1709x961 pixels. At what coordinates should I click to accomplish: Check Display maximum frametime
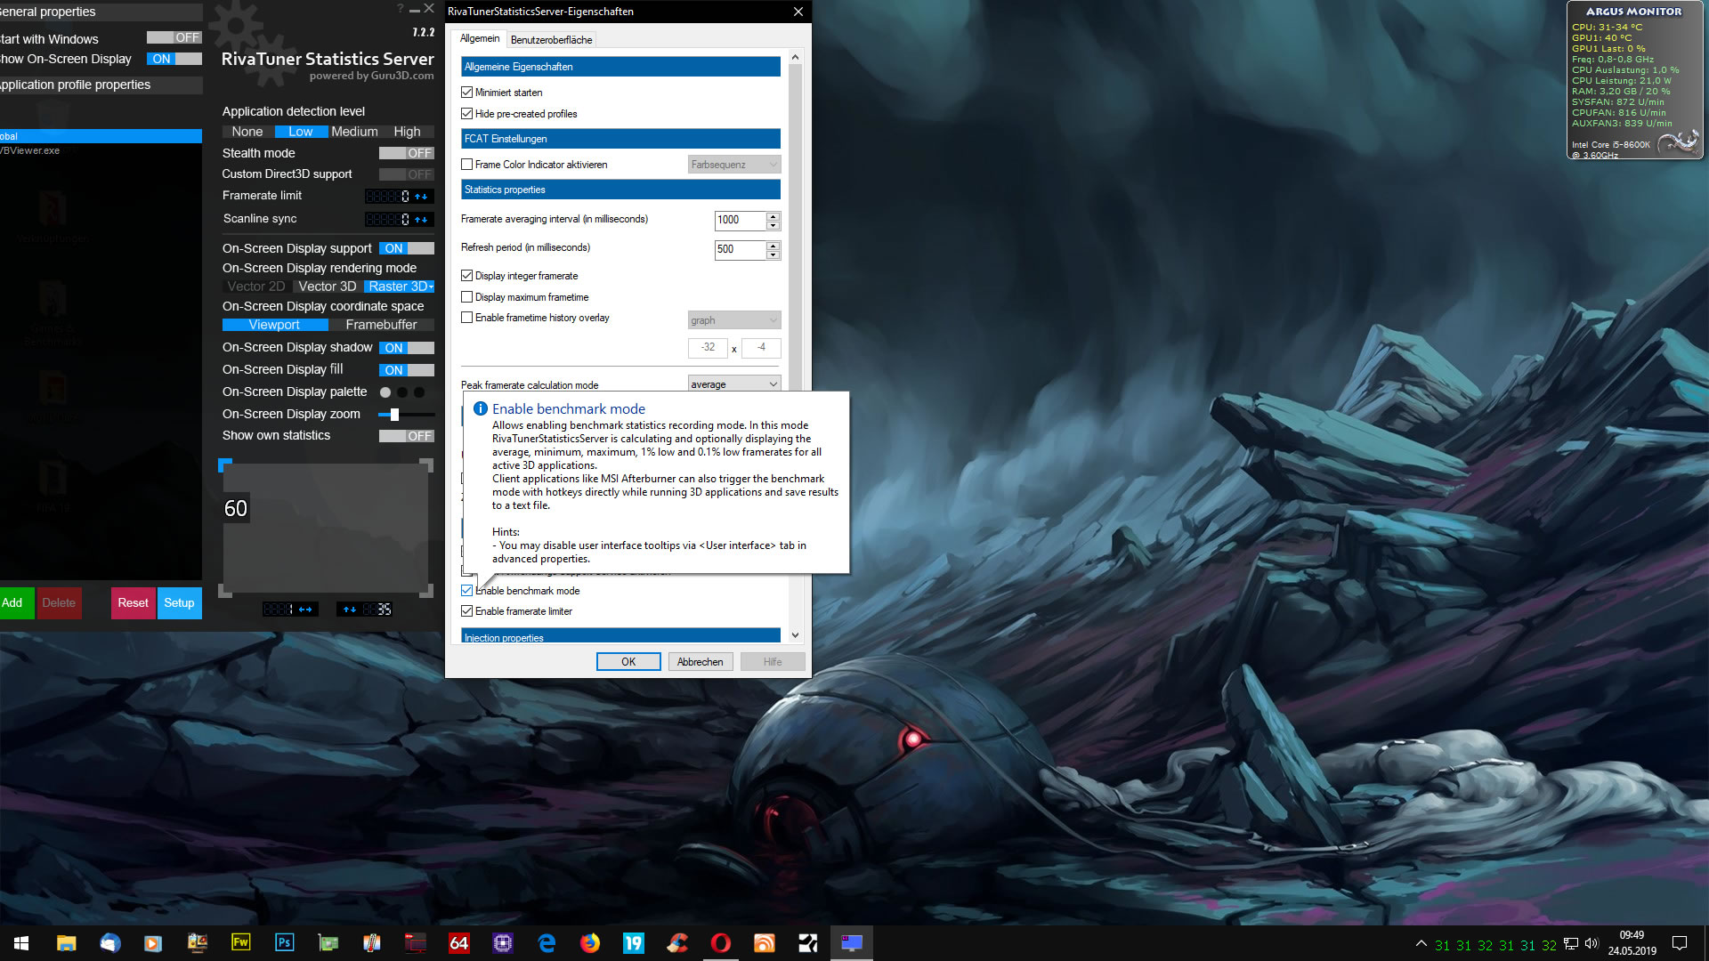pos(467,297)
